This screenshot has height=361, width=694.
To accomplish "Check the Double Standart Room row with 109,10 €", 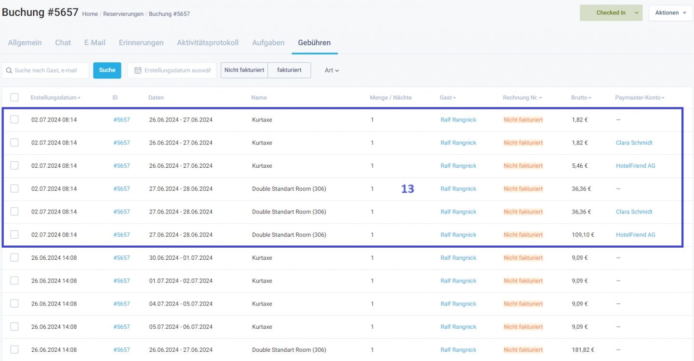I will [x=14, y=235].
